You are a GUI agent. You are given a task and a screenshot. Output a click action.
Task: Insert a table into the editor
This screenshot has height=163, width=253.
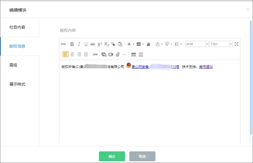tap(134, 54)
